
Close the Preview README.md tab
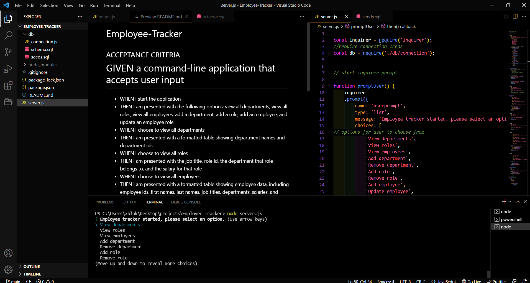[187, 16]
